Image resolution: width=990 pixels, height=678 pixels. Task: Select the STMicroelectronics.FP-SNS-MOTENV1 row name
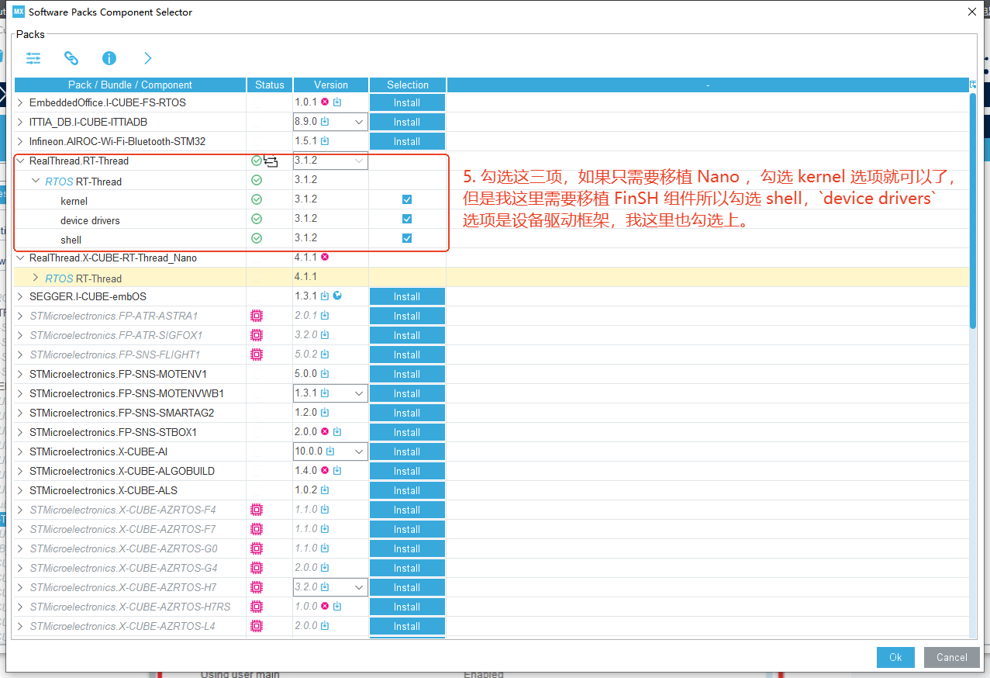coord(118,374)
